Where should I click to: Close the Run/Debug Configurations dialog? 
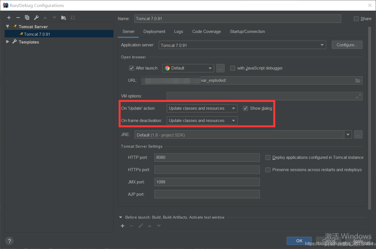pos(370,5)
